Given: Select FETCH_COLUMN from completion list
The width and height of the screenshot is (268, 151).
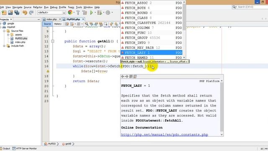Looking at the screenshot, I should pos(152,28).
